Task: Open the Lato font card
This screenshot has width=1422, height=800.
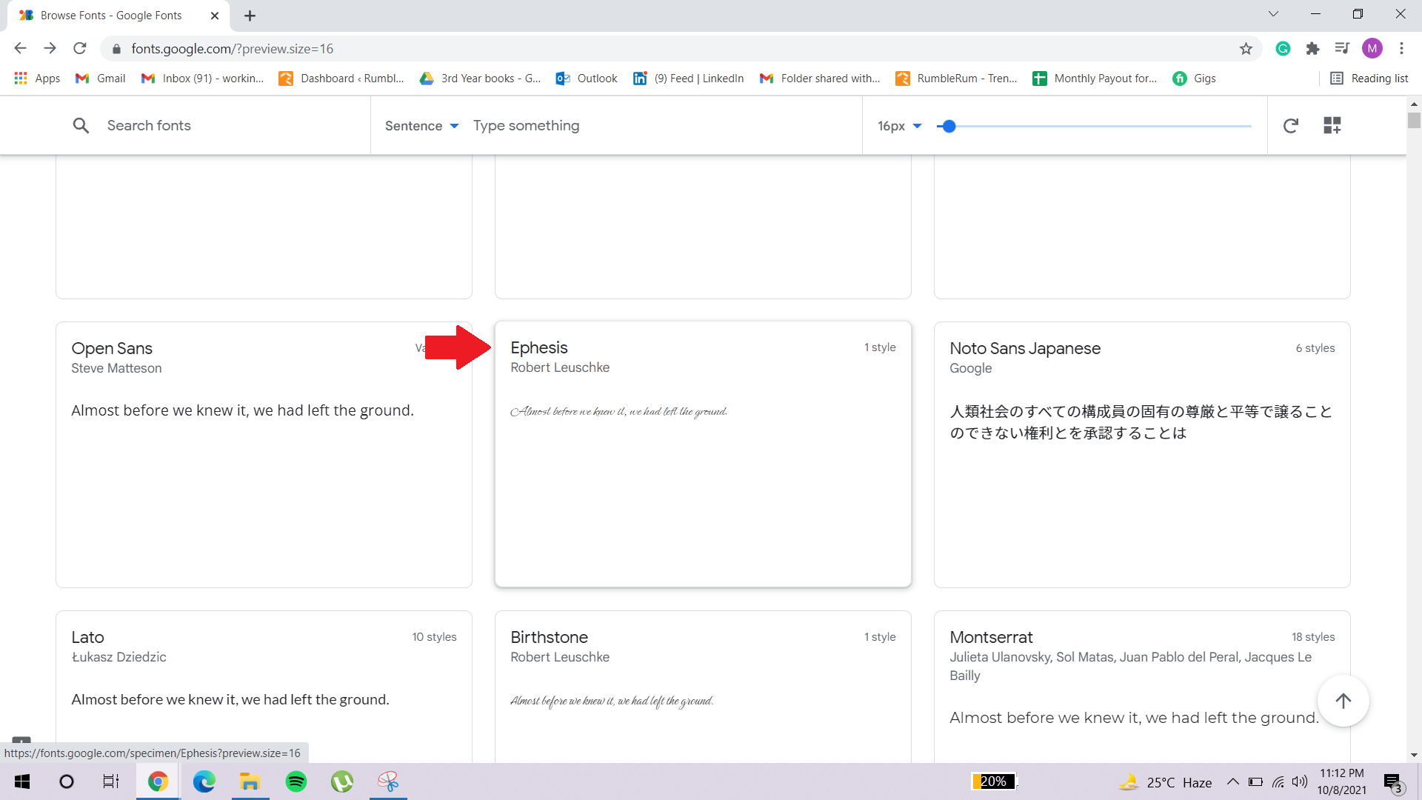Action: click(x=264, y=687)
